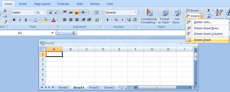Toggle Underline formatting
The width and height of the screenshot is (230, 92).
26,20
